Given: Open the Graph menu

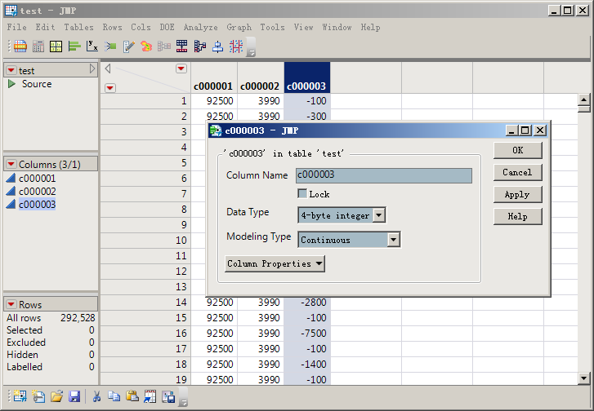Looking at the screenshot, I should coord(239,27).
